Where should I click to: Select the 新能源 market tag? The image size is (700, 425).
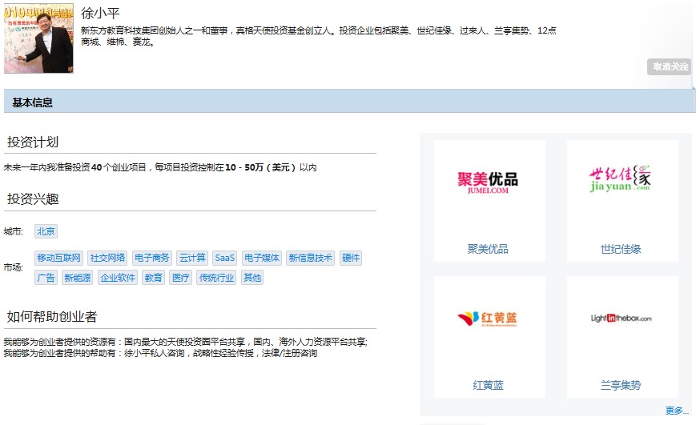(77, 278)
